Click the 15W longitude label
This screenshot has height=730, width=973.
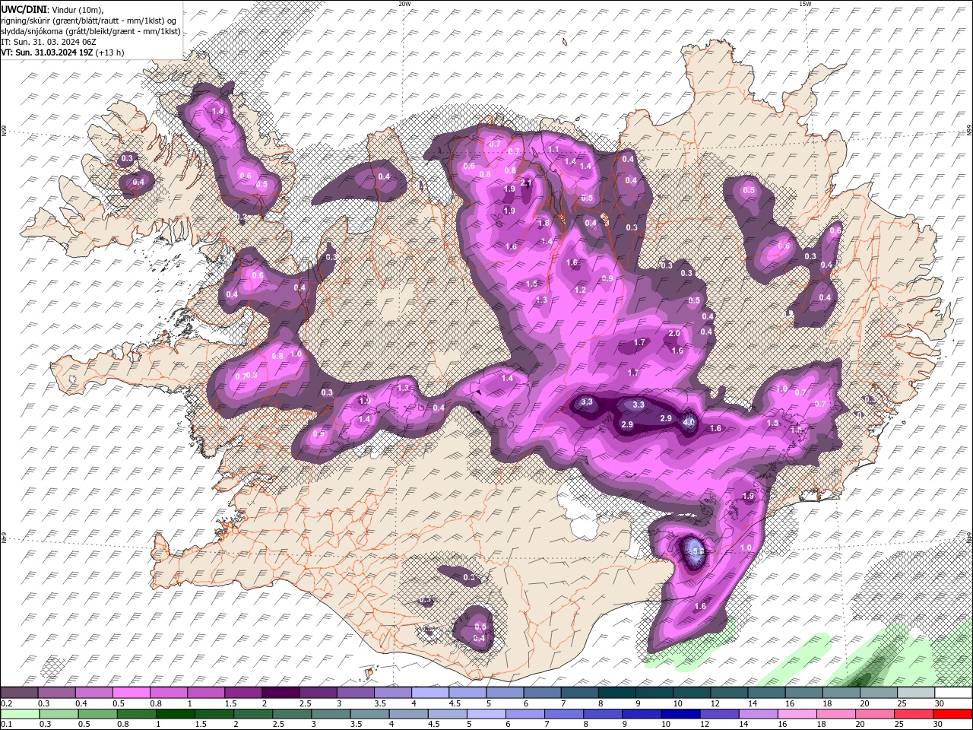pos(805,4)
